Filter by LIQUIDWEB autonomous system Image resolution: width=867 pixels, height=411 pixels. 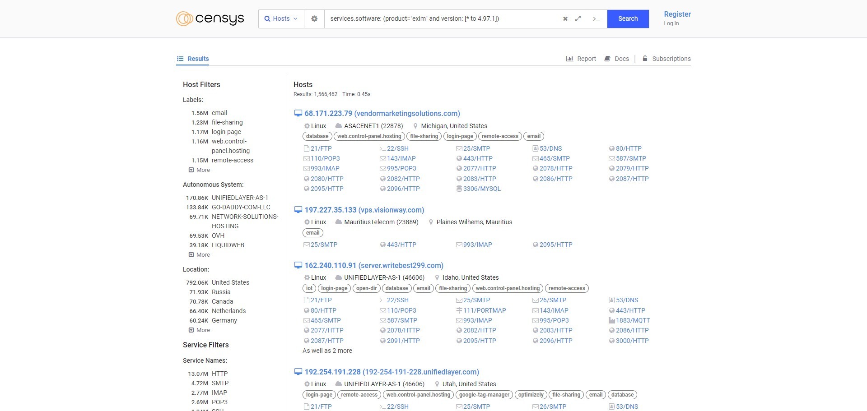tap(228, 245)
